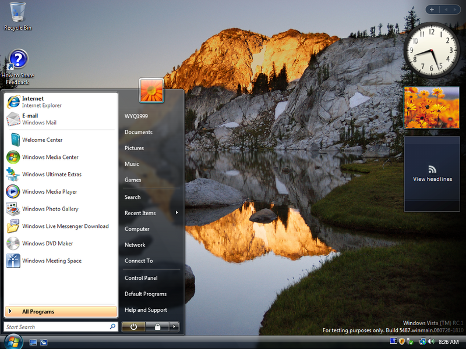
Task: Expand the shutdown options arrow
Action: [174, 327]
